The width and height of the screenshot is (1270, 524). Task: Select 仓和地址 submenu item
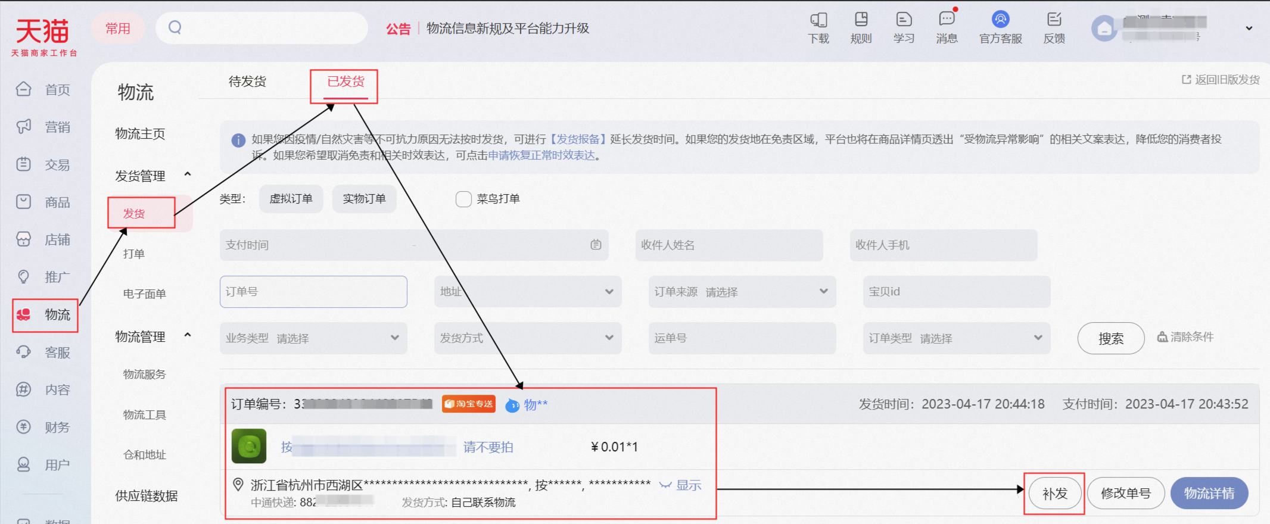click(145, 454)
